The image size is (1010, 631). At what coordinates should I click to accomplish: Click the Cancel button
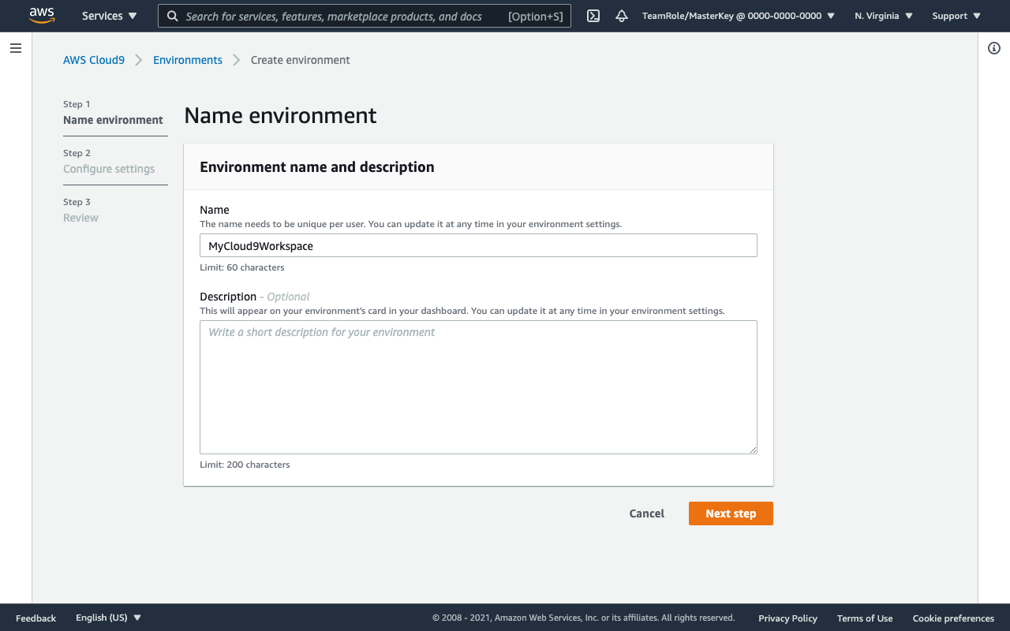pos(647,513)
